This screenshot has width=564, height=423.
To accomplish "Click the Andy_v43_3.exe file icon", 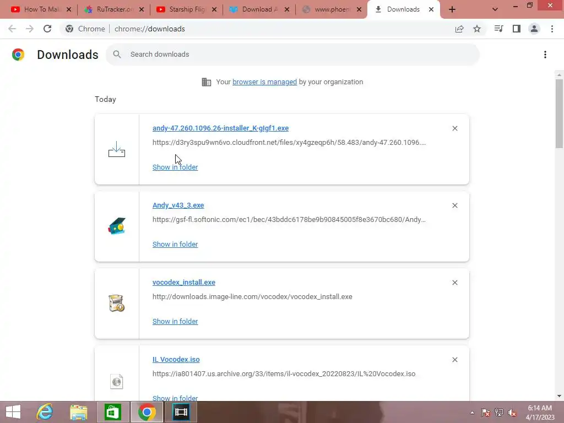I will 117,226.
